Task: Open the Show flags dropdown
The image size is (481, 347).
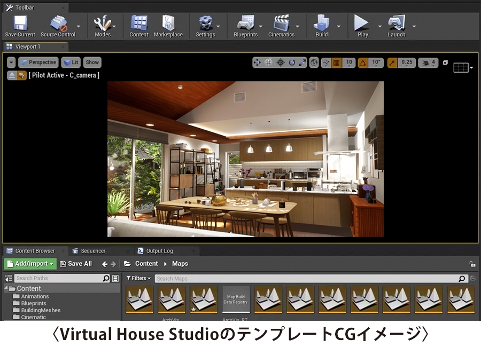Action: pyautogui.click(x=92, y=62)
